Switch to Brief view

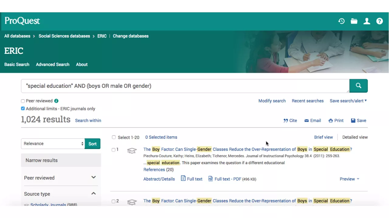tap(323, 137)
